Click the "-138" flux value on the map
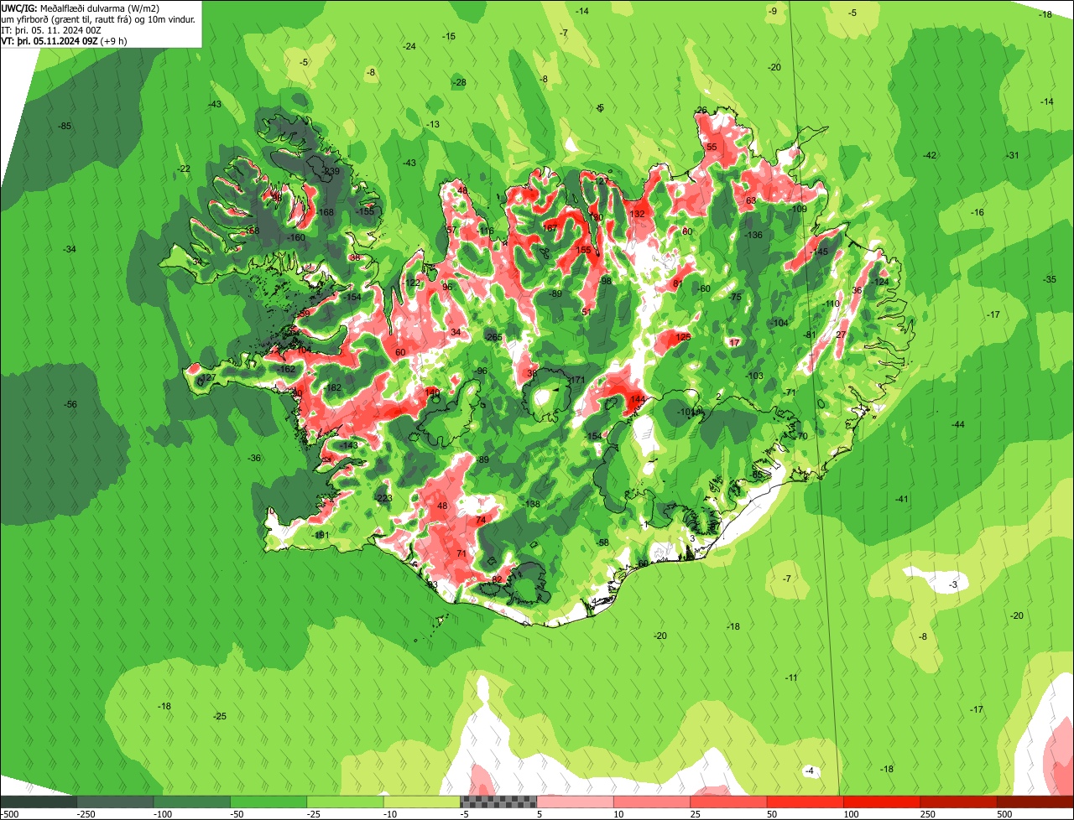1074x820 pixels. [x=531, y=503]
